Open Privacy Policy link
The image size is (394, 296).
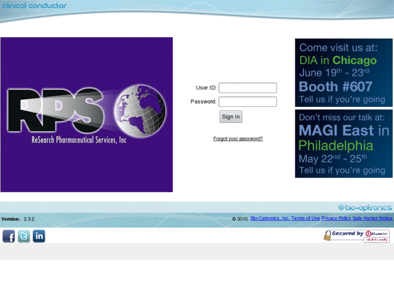tap(336, 218)
